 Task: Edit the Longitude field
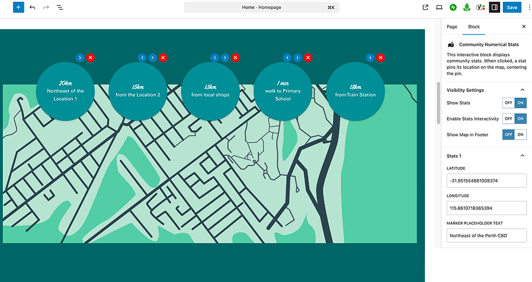486,208
